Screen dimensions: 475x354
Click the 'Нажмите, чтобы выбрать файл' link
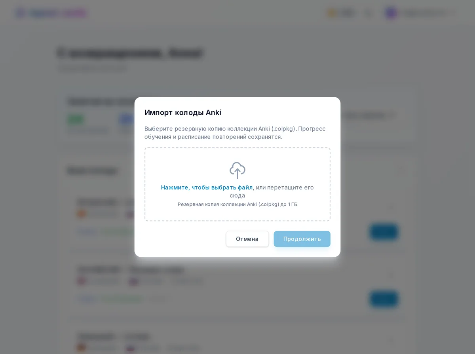tap(207, 187)
